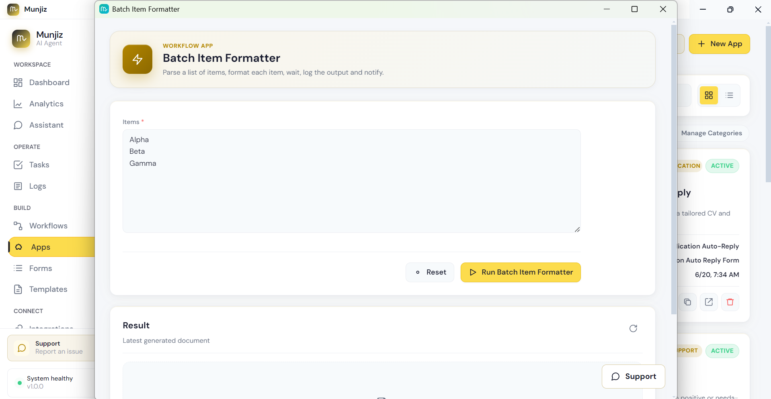771x399 pixels.
Task: Click the Forms list icon
Action: 18,268
